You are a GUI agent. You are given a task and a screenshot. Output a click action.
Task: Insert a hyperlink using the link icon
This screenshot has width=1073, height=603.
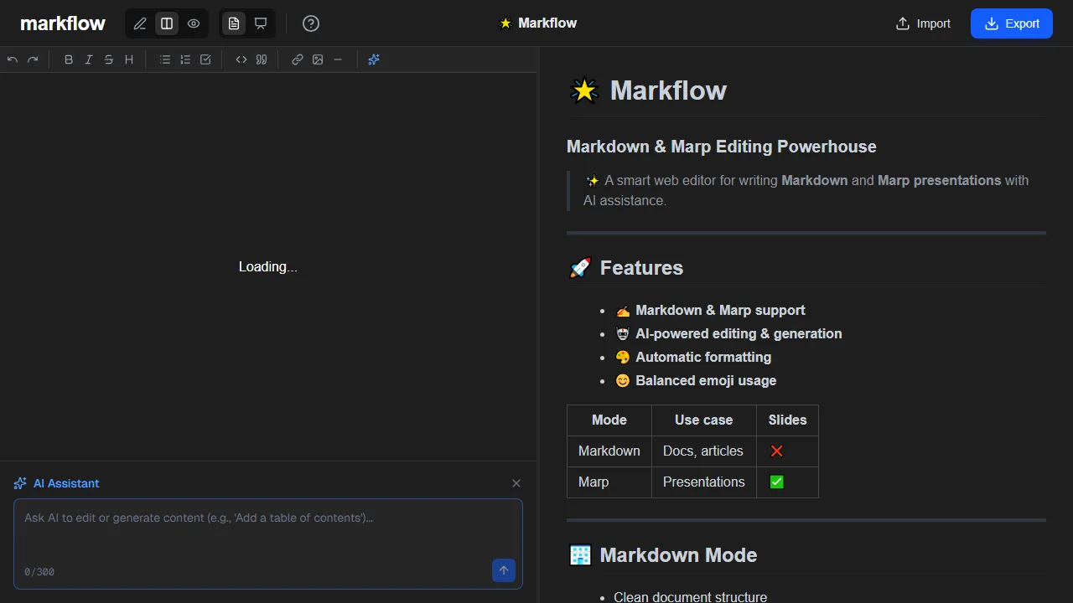297,59
